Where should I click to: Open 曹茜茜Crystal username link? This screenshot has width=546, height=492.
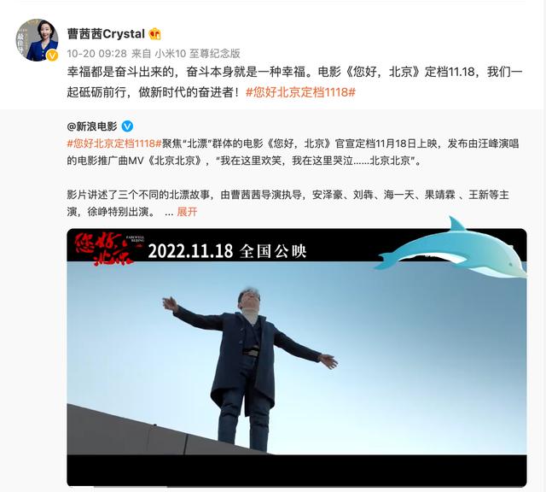(106, 34)
